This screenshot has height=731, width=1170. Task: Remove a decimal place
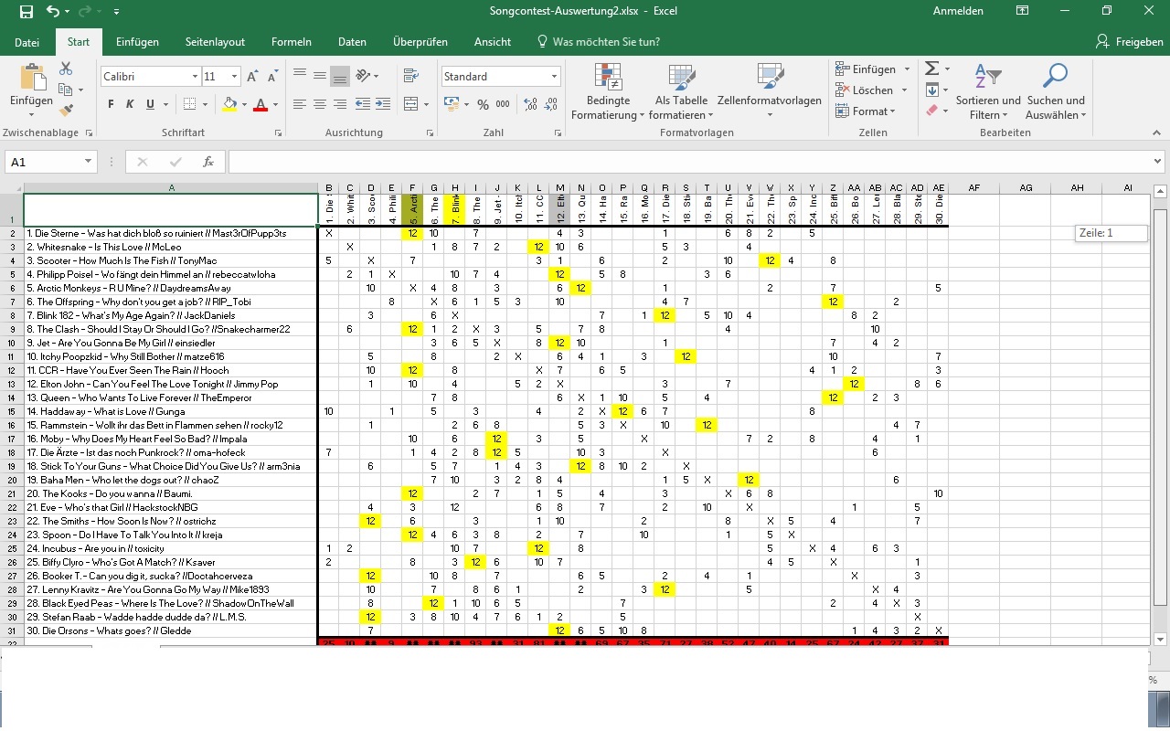552,104
